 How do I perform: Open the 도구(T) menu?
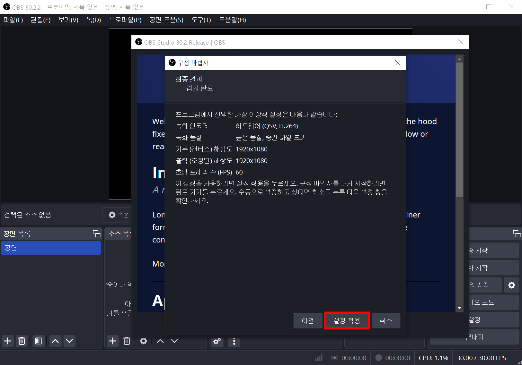tap(201, 20)
